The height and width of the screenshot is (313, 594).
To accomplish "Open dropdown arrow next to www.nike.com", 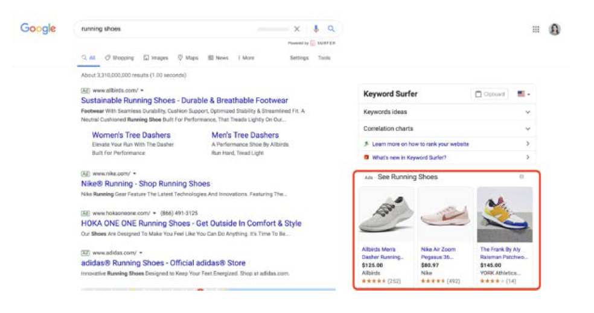I will (135, 174).
